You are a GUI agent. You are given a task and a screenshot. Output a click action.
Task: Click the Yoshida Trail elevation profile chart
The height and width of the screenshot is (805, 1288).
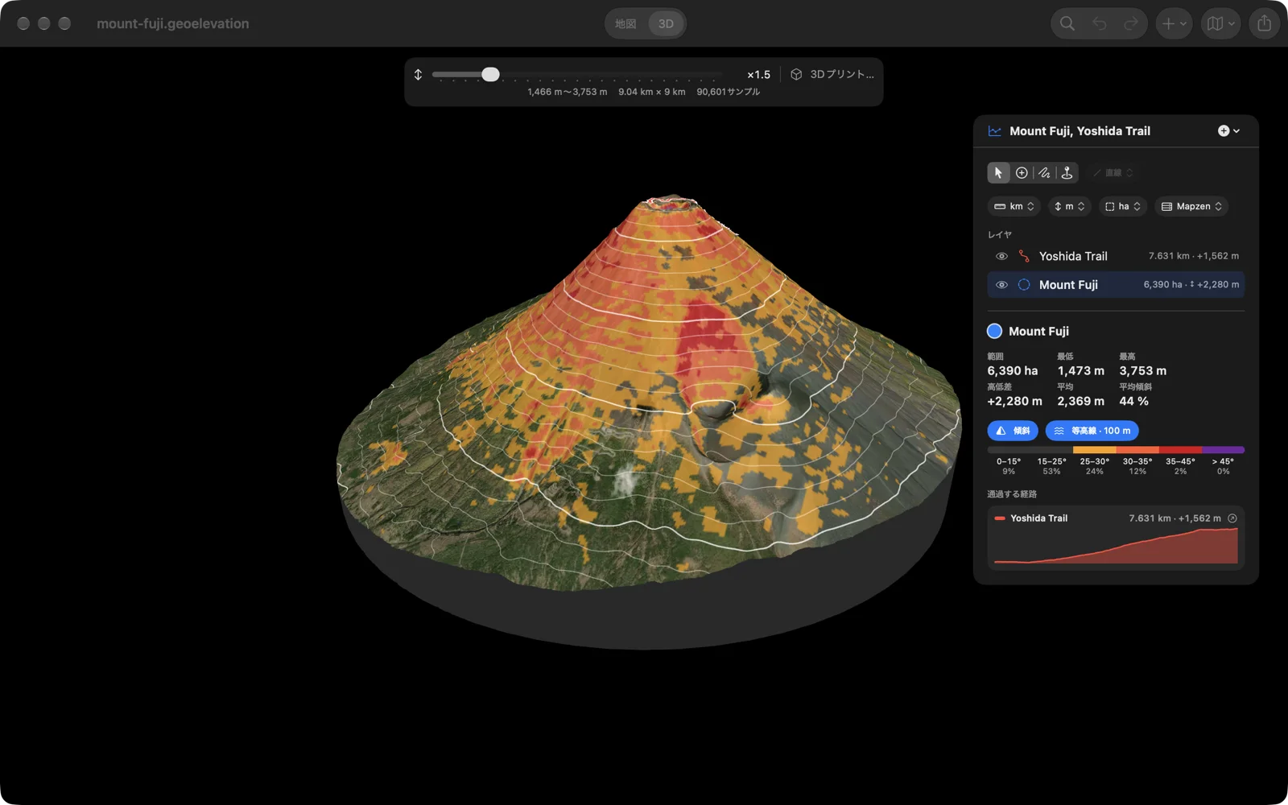1116,546
